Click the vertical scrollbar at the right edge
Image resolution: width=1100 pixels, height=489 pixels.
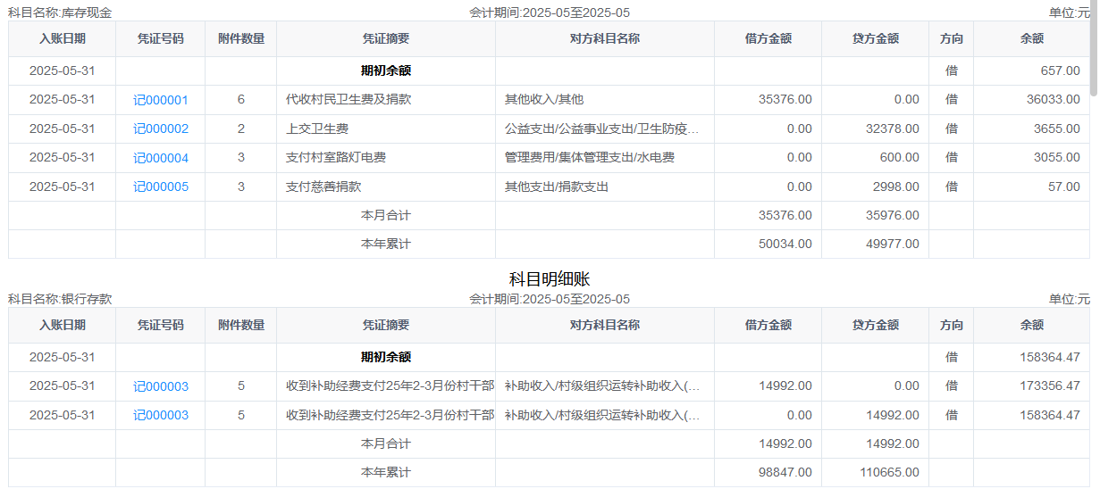(1094, 54)
